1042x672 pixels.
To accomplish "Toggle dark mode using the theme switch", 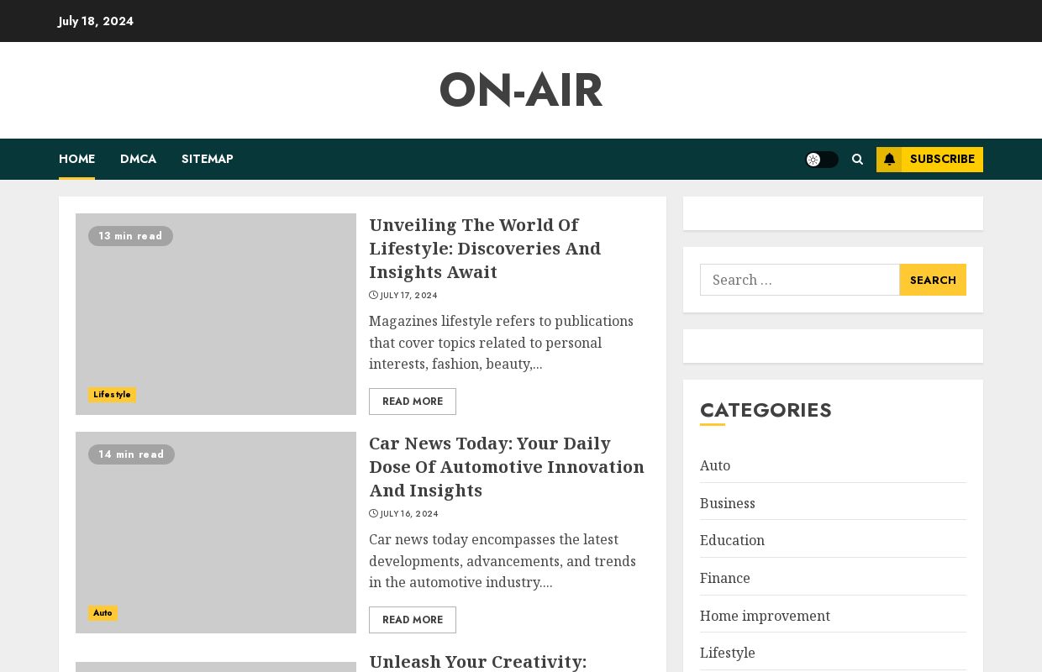I will point(822,160).
